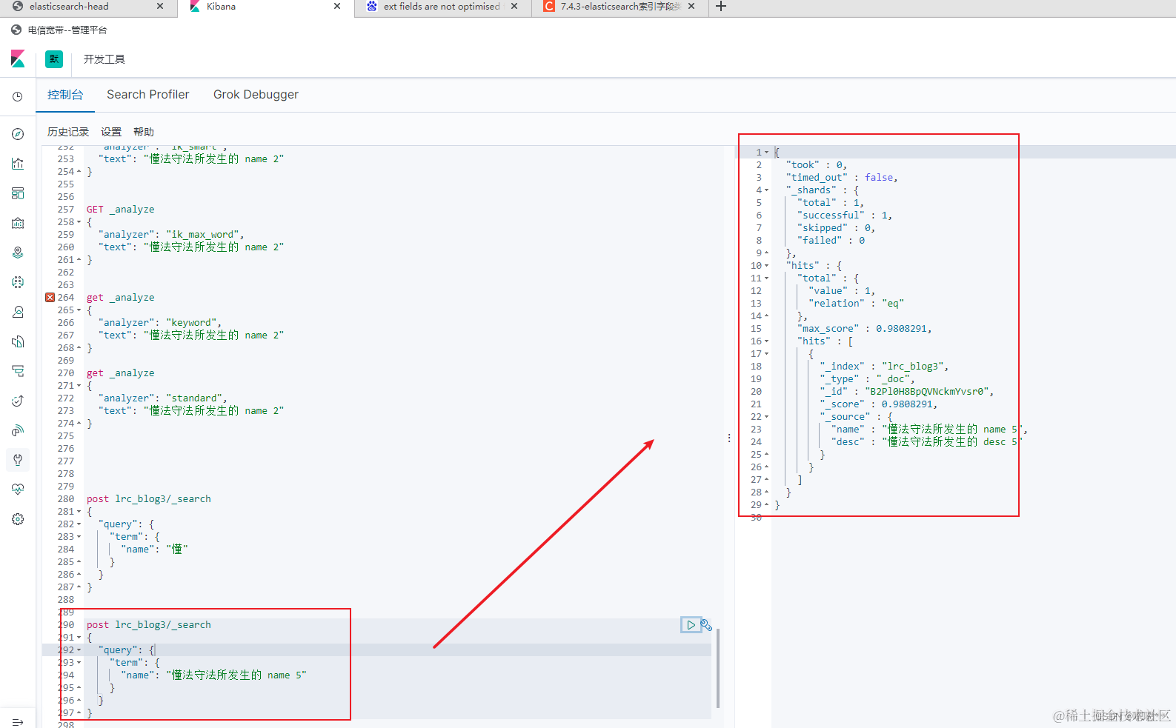Click "analyzer": "keyword" on line 266
Screen dimensions: 1176x728
[159, 323]
